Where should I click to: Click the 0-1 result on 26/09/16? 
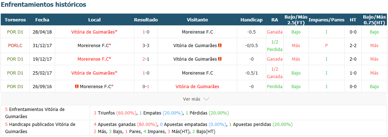pos(146,86)
